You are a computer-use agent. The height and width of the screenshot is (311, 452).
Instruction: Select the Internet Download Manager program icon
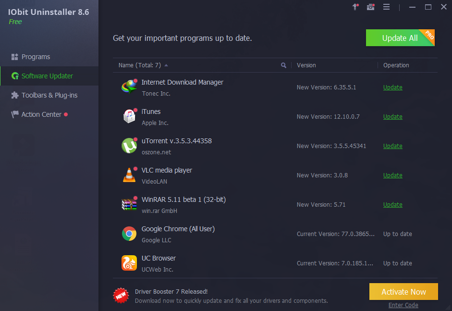[129, 87]
